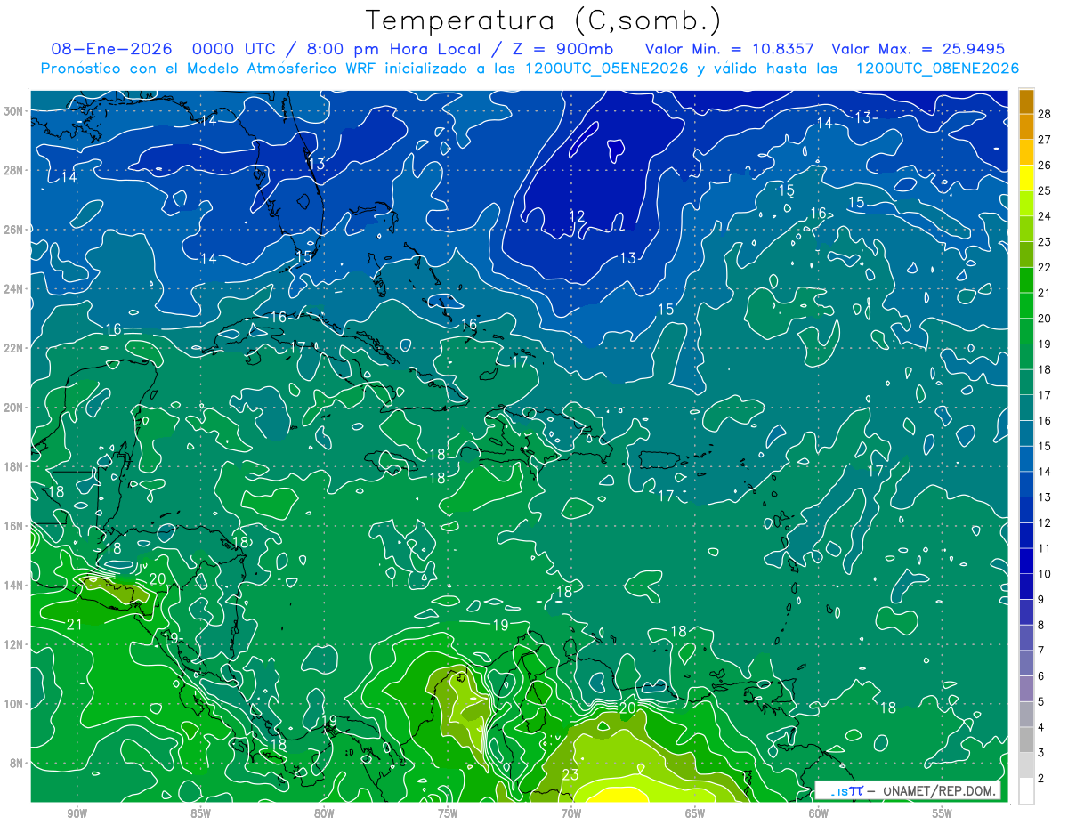This screenshot has width=1068, height=825.
Task: Click the title "Temperatura (C,somb.)"
Action: [544, 20]
